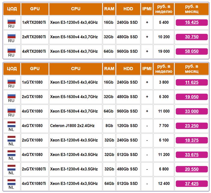Click the Russian flag in 2xRTX2080Ti row
This screenshot has height=193, width=211.
[11, 35]
